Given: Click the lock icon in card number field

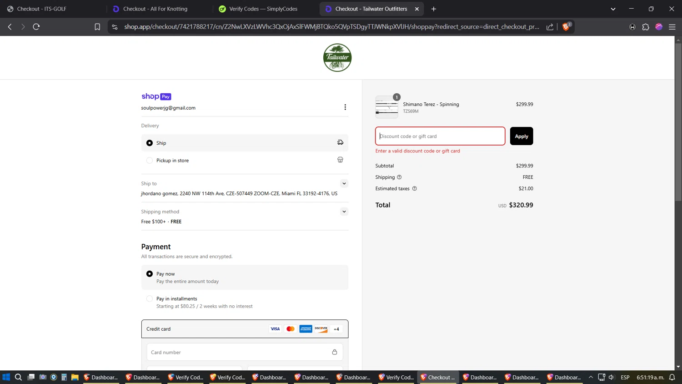Looking at the screenshot, I should [x=335, y=352].
